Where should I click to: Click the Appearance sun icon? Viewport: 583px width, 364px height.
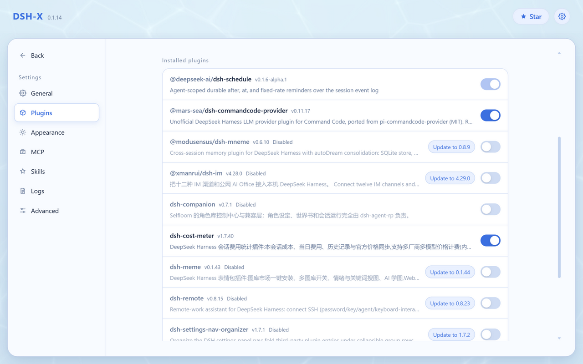coord(23,132)
